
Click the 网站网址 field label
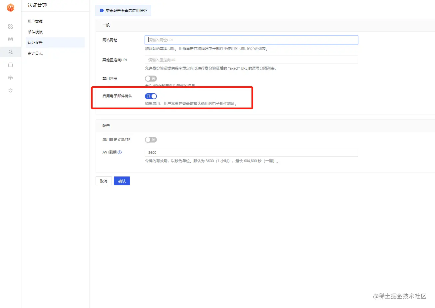pos(110,40)
